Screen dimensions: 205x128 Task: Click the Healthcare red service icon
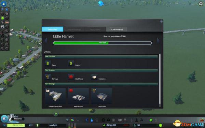(x=71, y=77)
